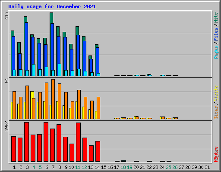
Task: Click the yellow Visits bar for day 4
Action: pyautogui.click(x=32, y=95)
